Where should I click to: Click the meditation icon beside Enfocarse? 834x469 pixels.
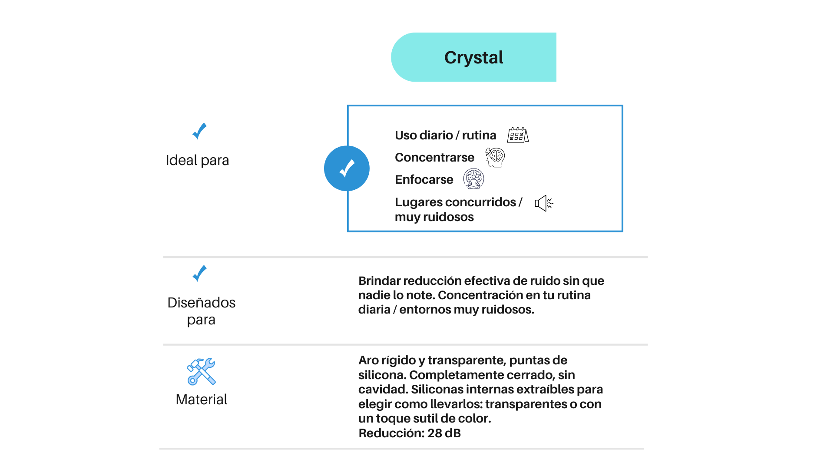coord(473,179)
